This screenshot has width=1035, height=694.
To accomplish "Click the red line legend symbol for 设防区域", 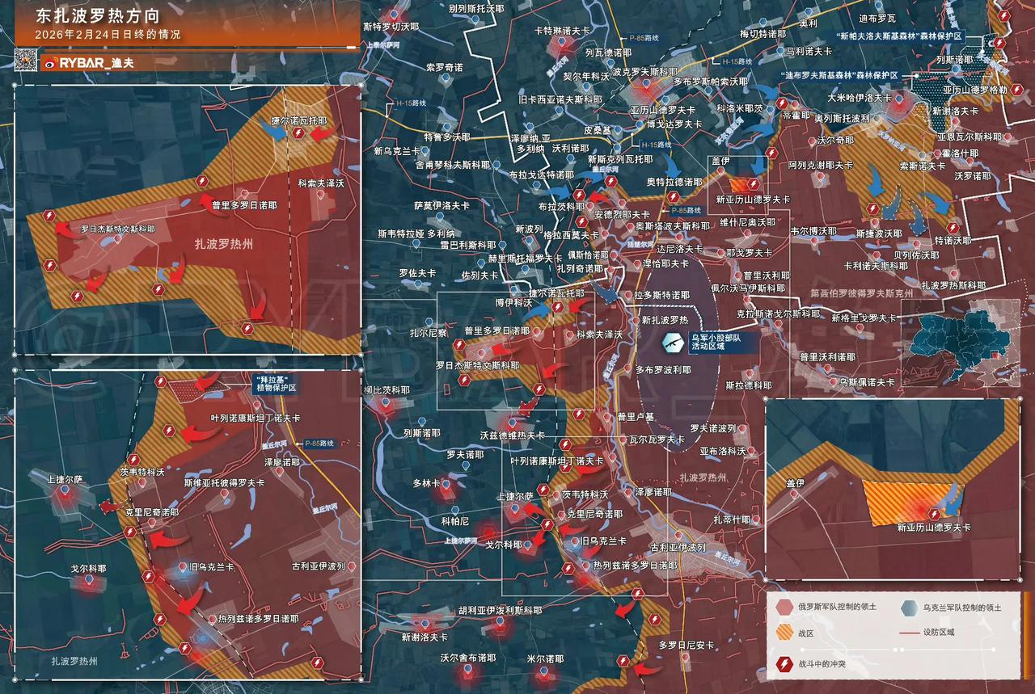I will [x=909, y=632].
